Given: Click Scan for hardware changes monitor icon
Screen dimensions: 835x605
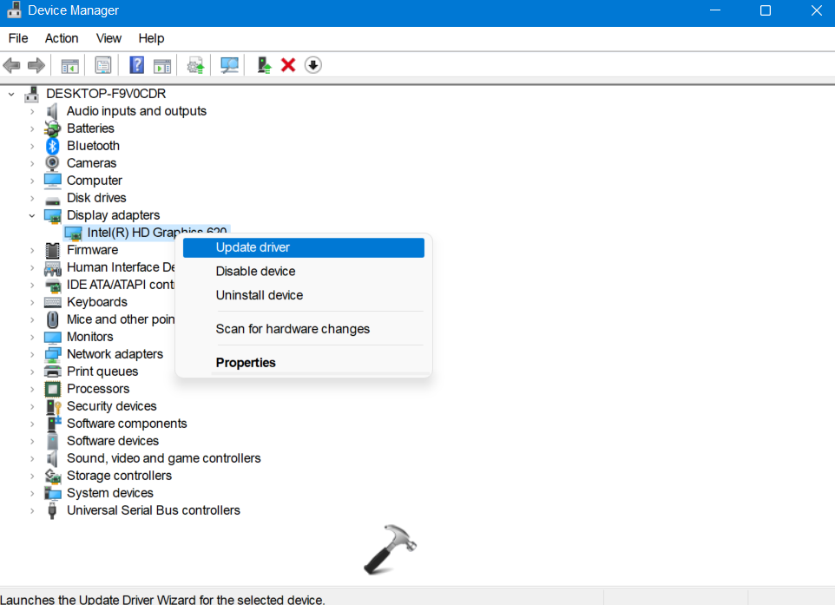Looking at the screenshot, I should click(230, 65).
